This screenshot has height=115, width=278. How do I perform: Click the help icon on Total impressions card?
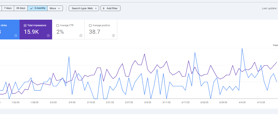coord(48,36)
